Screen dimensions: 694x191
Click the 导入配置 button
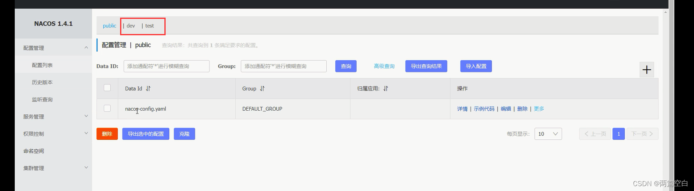click(x=476, y=66)
